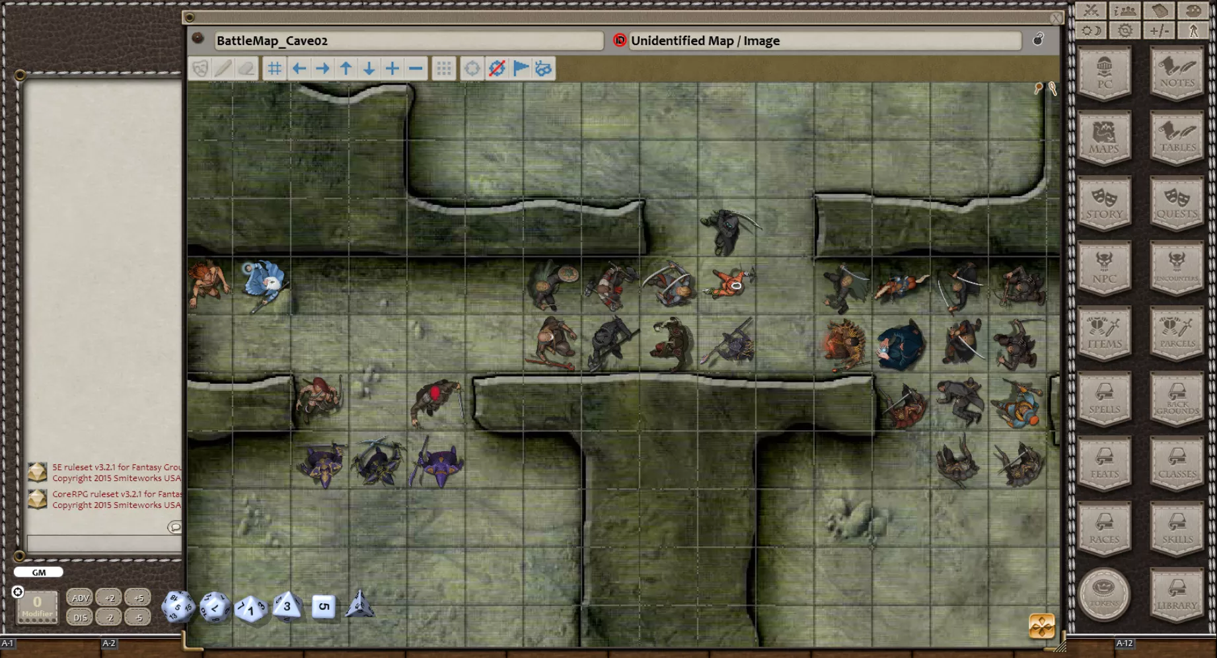
Task: Open the Options gear icon
Action: 1125,30
